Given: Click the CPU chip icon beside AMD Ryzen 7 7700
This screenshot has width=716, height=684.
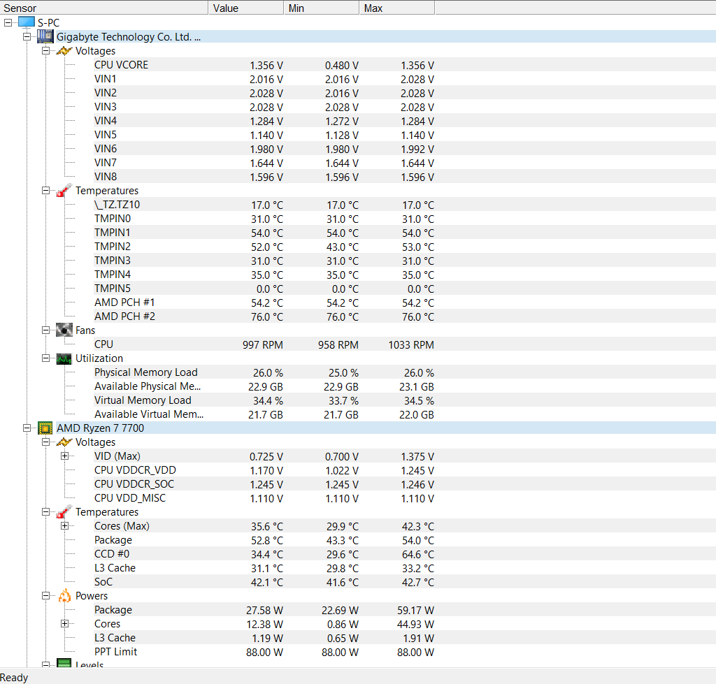Looking at the screenshot, I should pyautogui.click(x=45, y=428).
